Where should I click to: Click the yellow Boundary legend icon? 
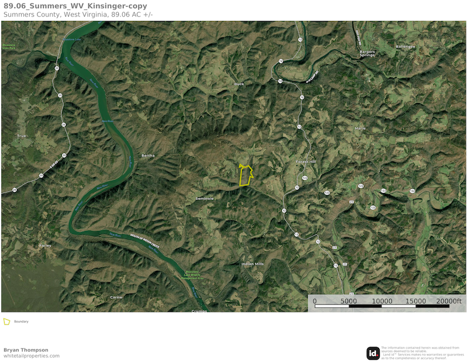6,322
